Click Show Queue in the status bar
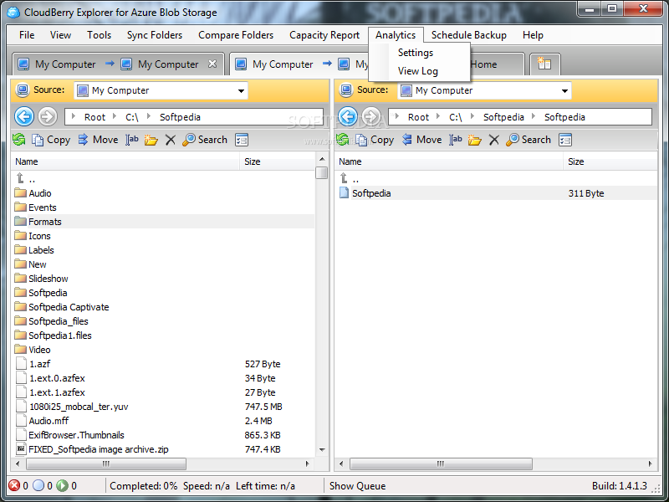The image size is (669, 502). (358, 486)
